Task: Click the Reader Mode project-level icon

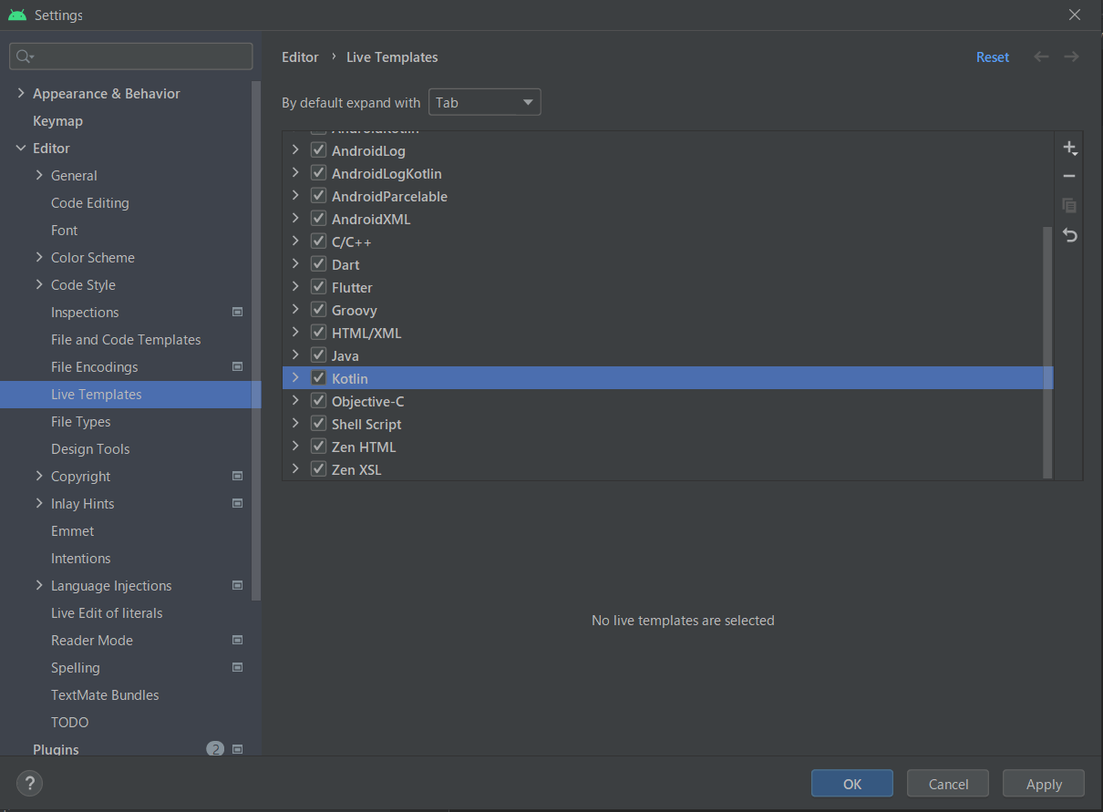Action: (x=238, y=640)
